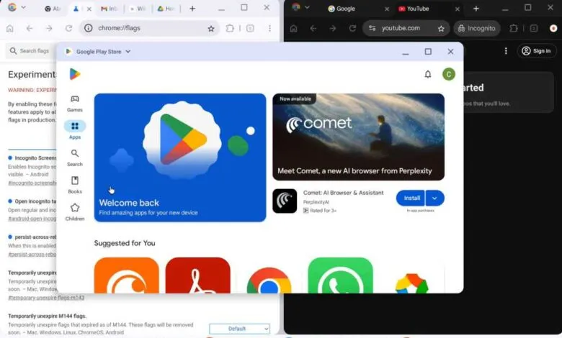The height and width of the screenshot is (338, 562).
Task: Open tab search dropdown in incognito window
Action: (x=307, y=7)
